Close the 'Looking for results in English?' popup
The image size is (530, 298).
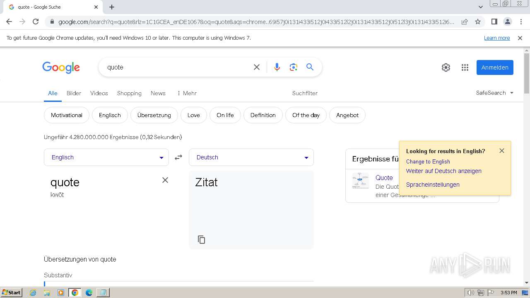click(x=502, y=151)
